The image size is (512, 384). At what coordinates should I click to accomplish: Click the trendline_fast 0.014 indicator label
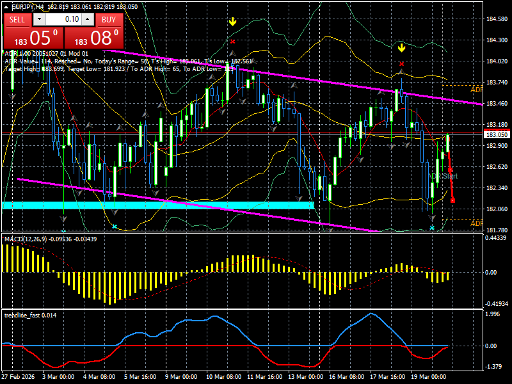pyautogui.click(x=30, y=315)
